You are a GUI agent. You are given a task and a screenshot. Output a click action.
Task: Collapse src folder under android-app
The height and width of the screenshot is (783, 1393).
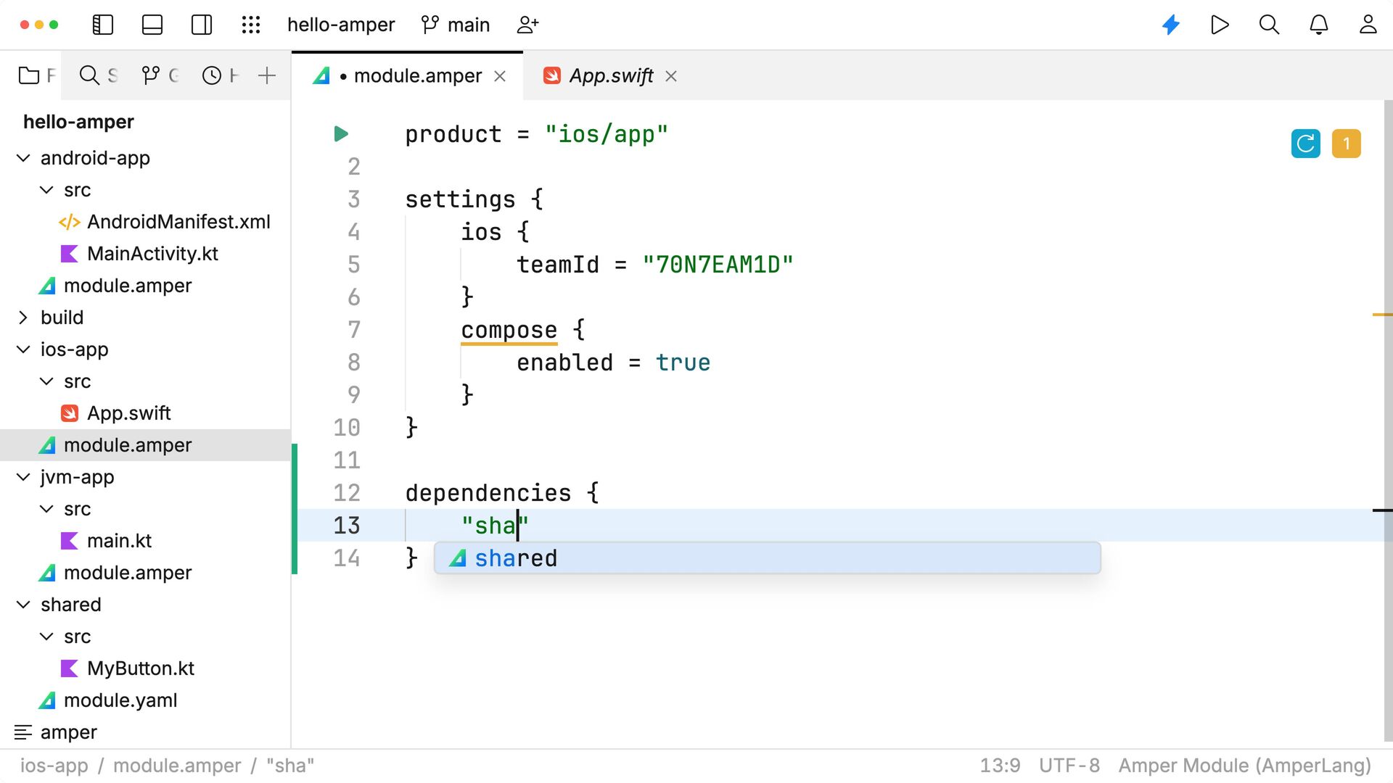46,190
